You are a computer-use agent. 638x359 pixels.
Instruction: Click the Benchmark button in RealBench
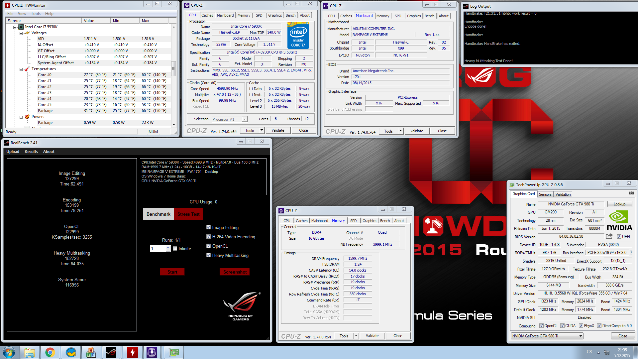(159, 214)
